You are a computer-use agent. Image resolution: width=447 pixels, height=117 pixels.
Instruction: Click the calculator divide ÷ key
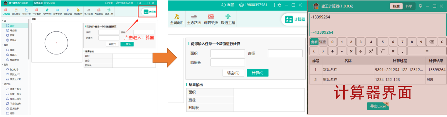[361, 51]
